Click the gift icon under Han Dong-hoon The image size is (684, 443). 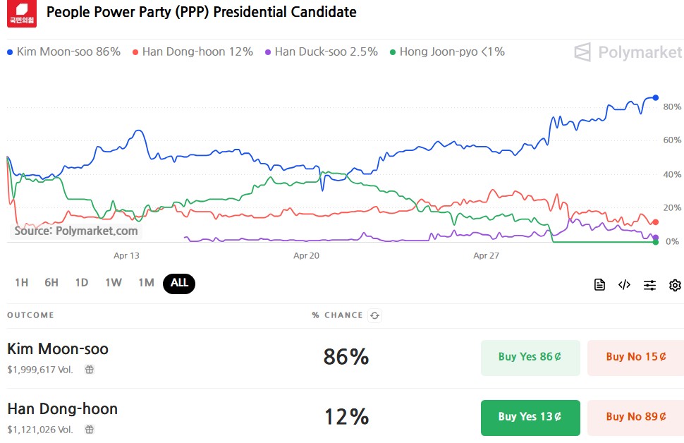tap(90, 429)
